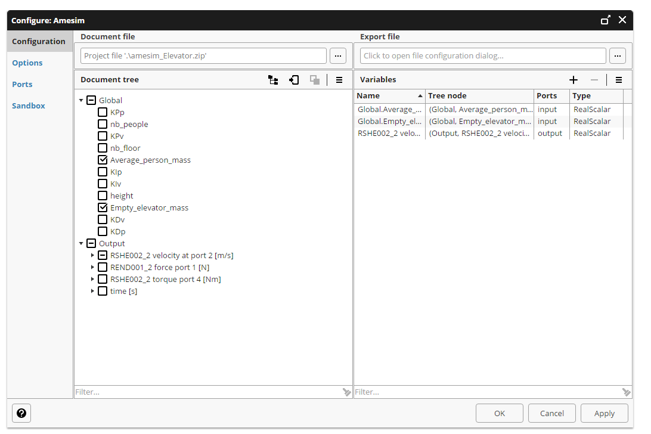Add a variable with the plus icon
This screenshot has height=434, width=651.
573,80
